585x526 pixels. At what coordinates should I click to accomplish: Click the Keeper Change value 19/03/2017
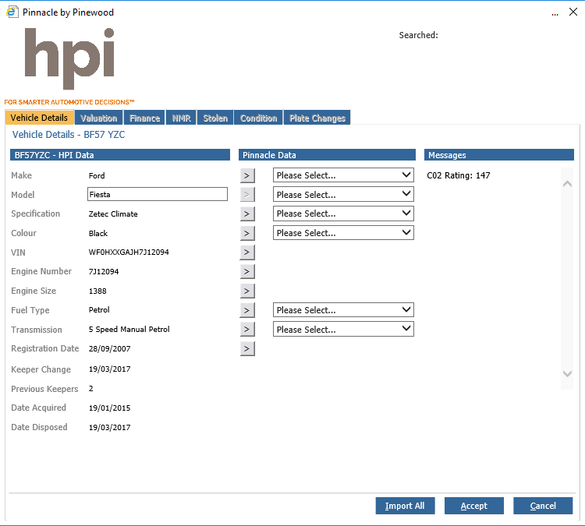tap(110, 369)
